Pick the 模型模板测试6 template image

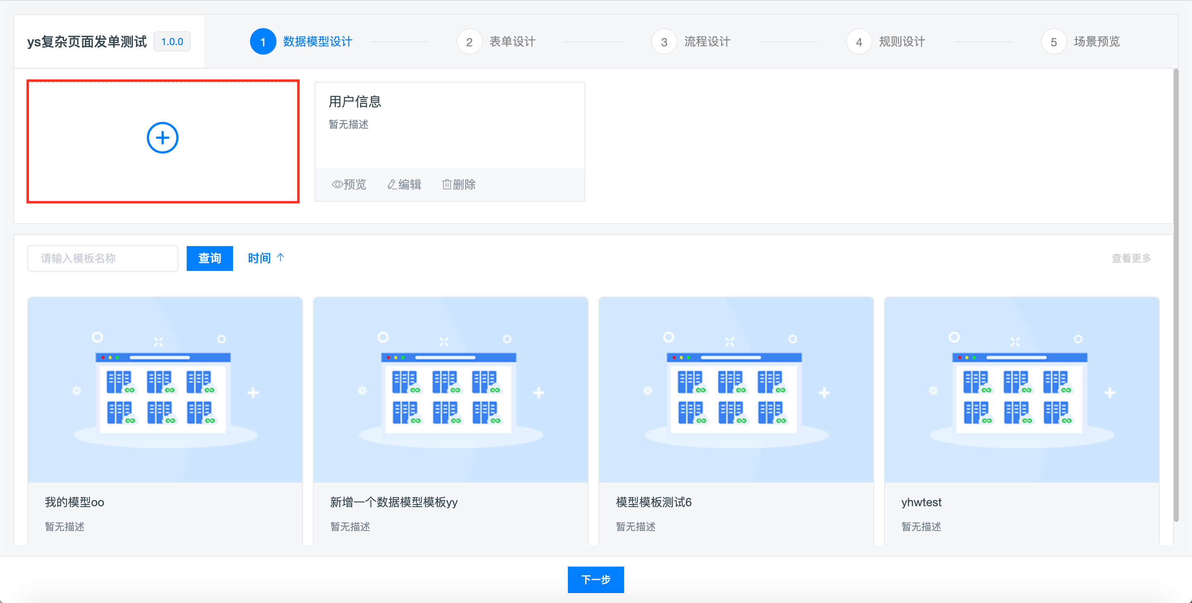pyautogui.click(x=736, y=389)
